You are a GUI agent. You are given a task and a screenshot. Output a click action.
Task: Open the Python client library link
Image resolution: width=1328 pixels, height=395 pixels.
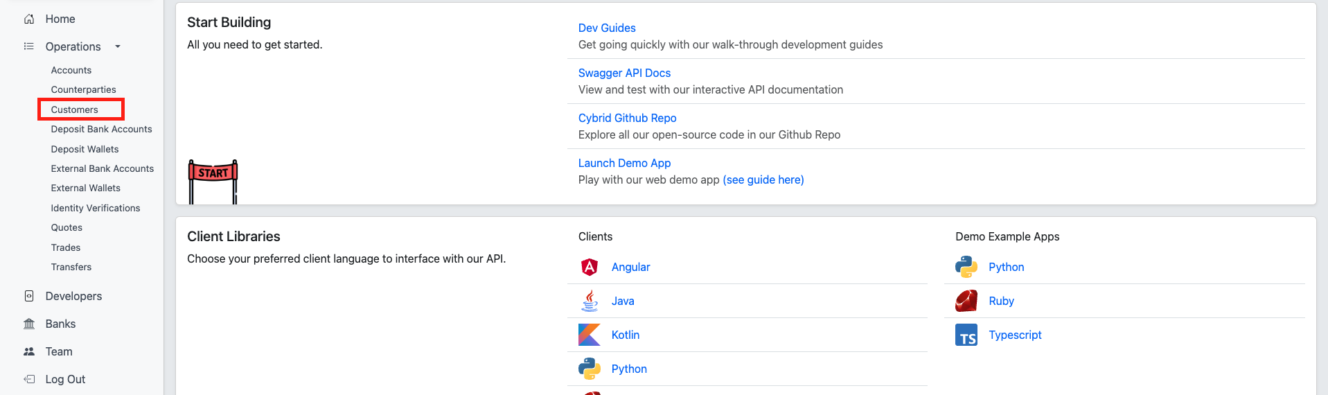pyautogui.click(x=629, y=369)
